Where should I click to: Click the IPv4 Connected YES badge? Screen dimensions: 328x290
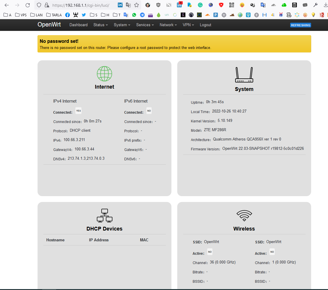click(x=79, y=111)
